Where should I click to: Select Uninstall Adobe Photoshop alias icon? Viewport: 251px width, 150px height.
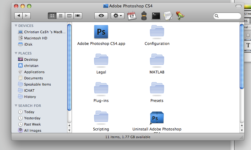157,118
